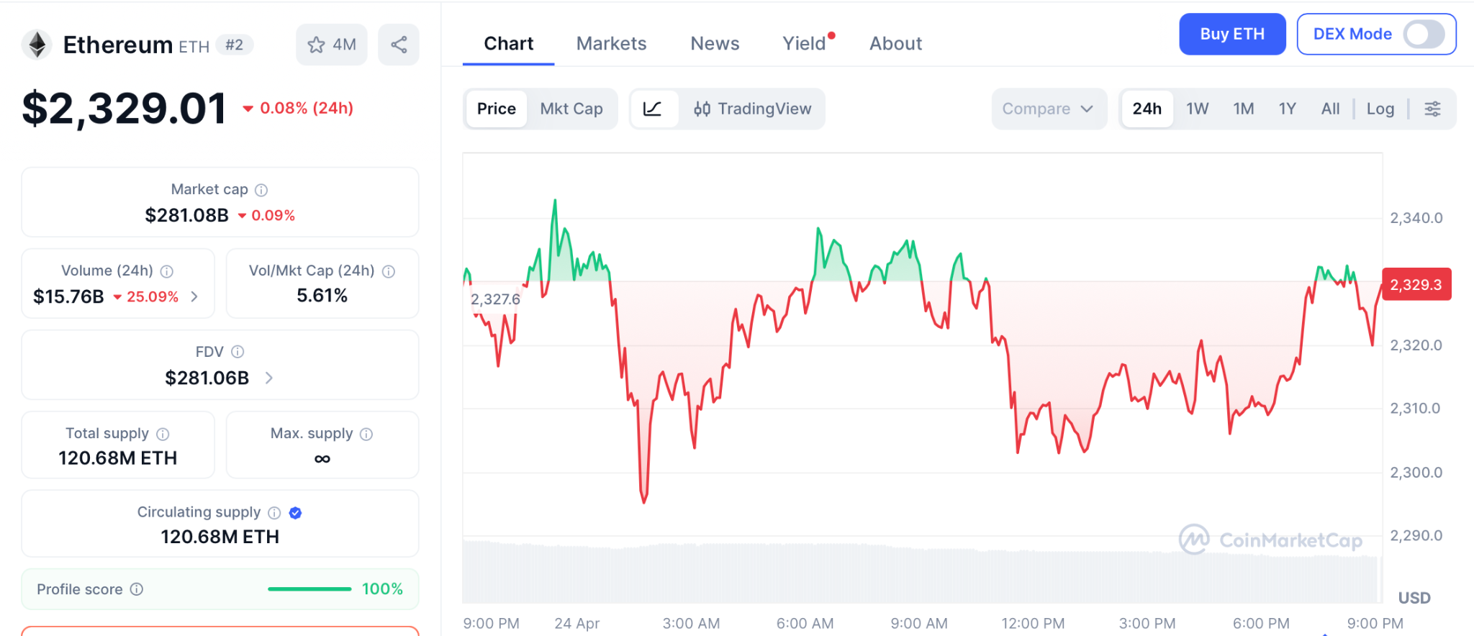
Task: Click the Volume (24h) info icon
Action: [167, 271]
